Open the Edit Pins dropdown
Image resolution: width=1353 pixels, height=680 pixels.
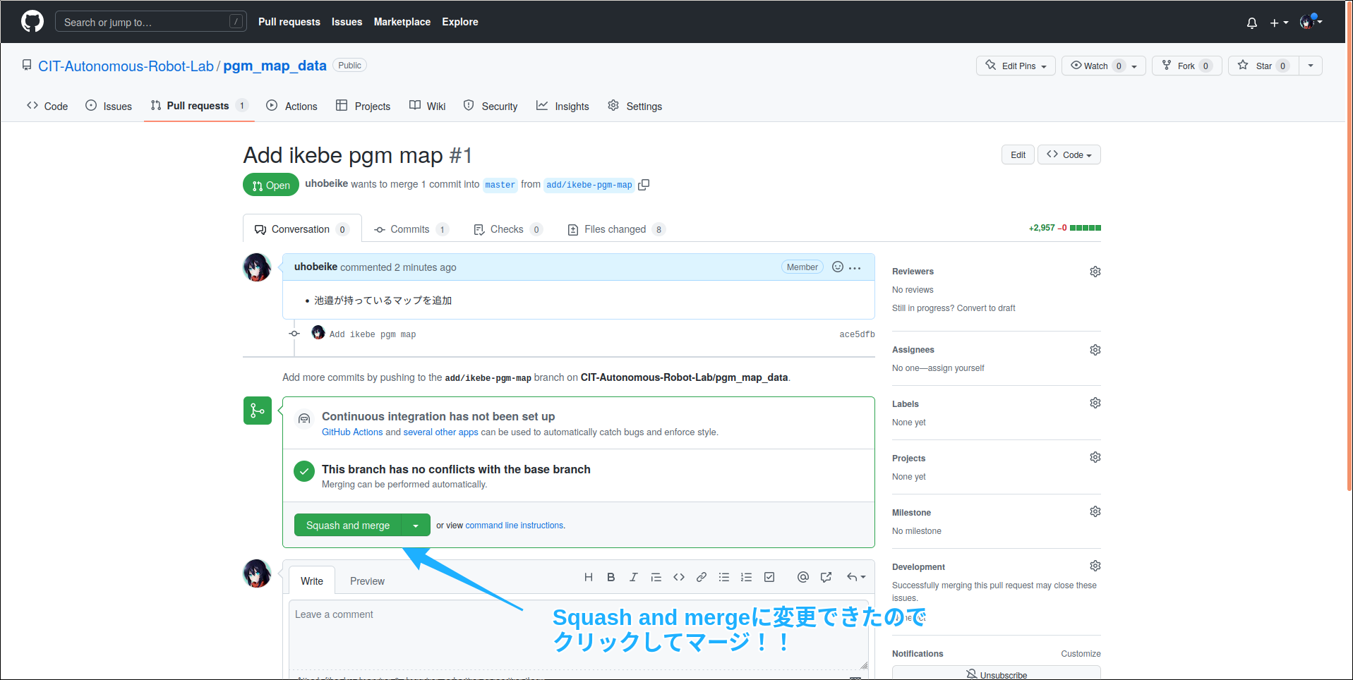pyautogui.click(x=1016, y=66)
